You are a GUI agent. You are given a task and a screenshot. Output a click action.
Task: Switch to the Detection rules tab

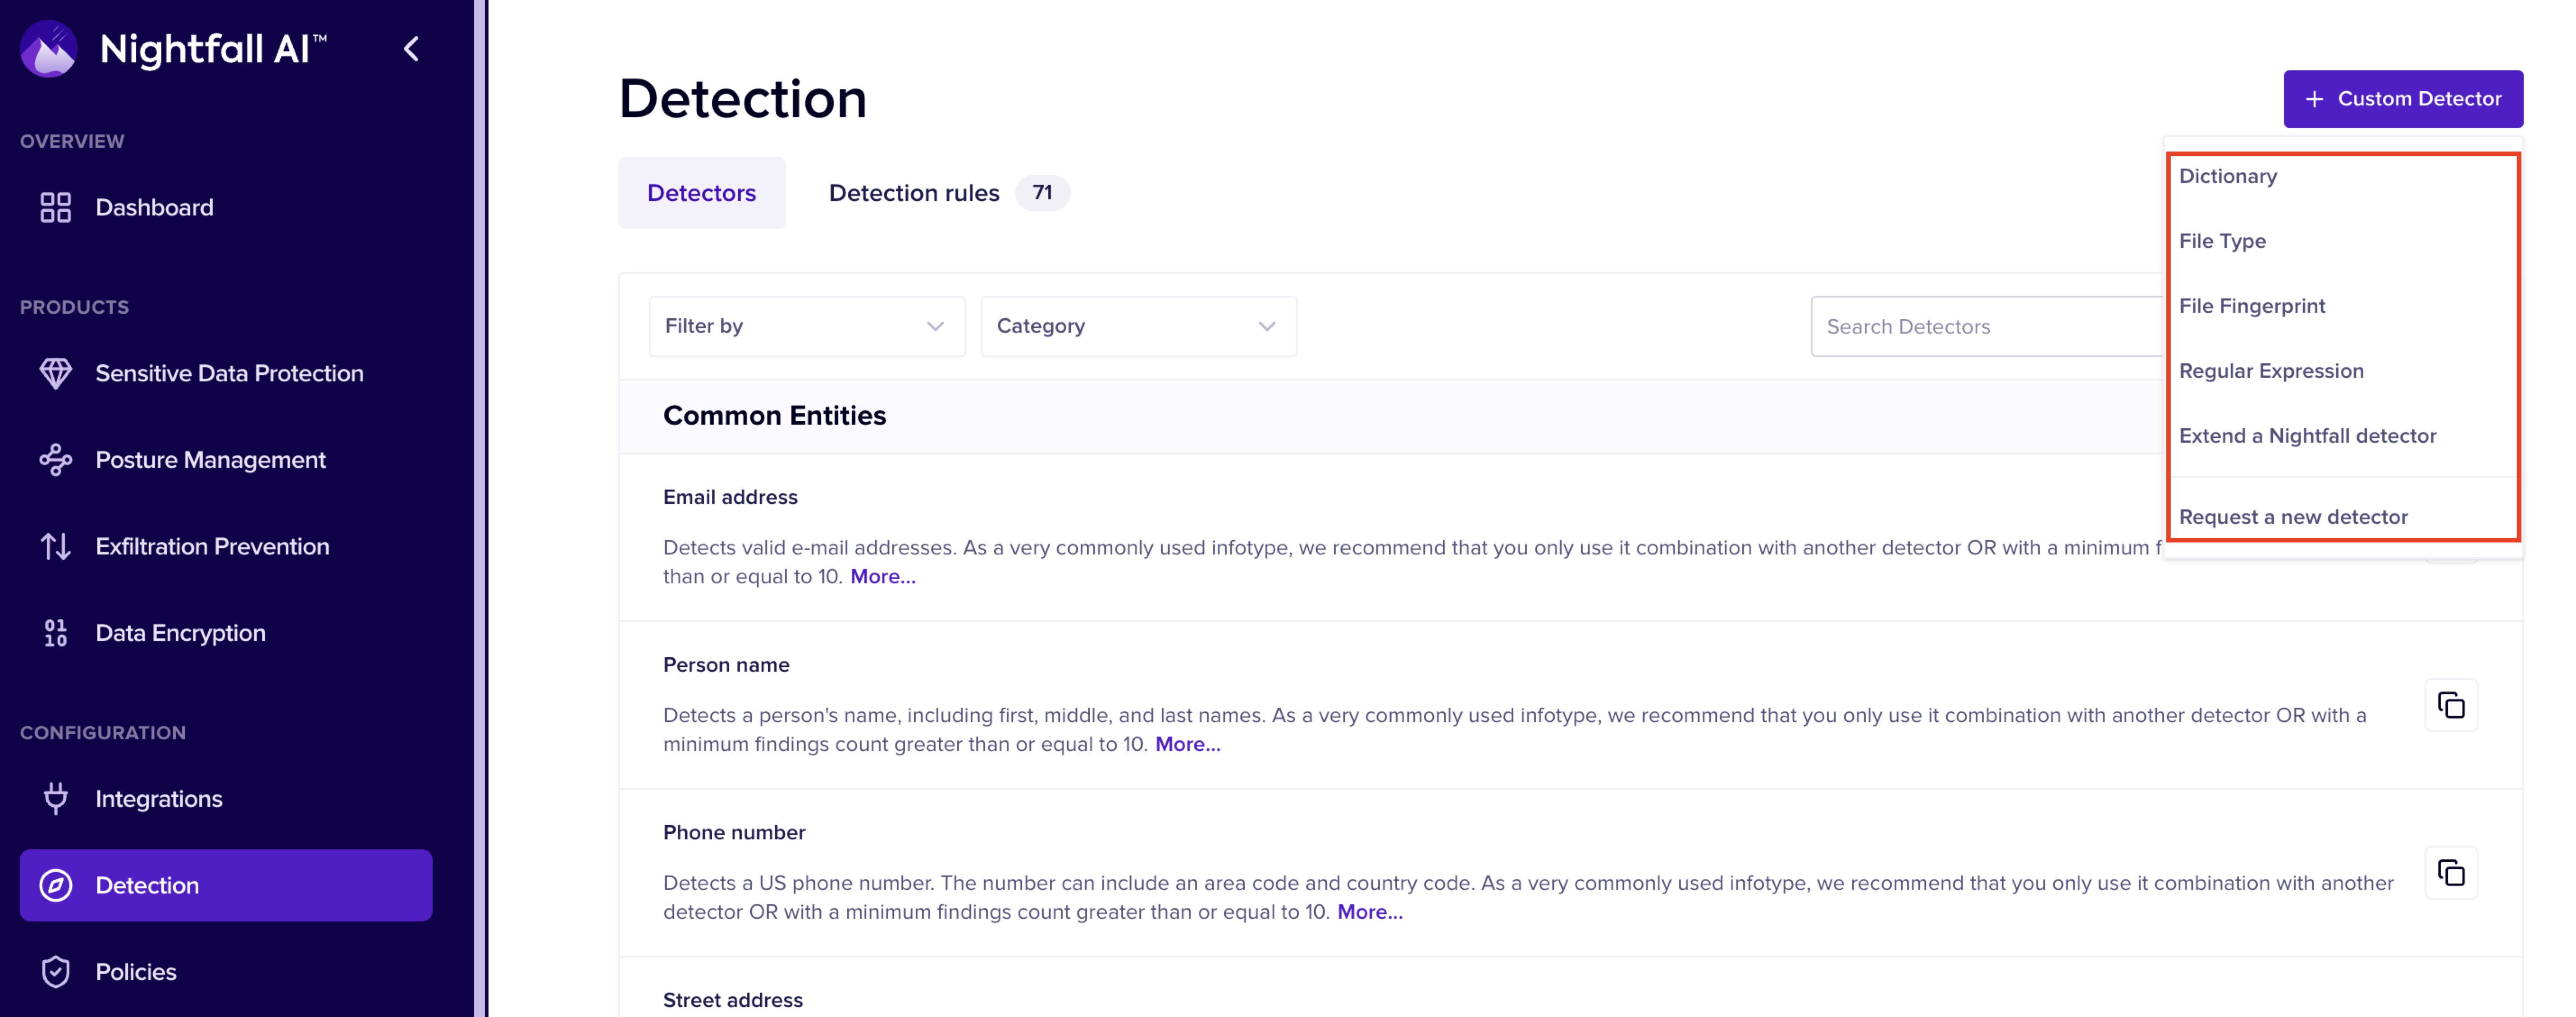coord(948,193)
